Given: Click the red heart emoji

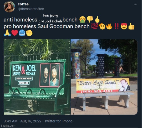Looking at the screenshot, I should tap(15, 33).
